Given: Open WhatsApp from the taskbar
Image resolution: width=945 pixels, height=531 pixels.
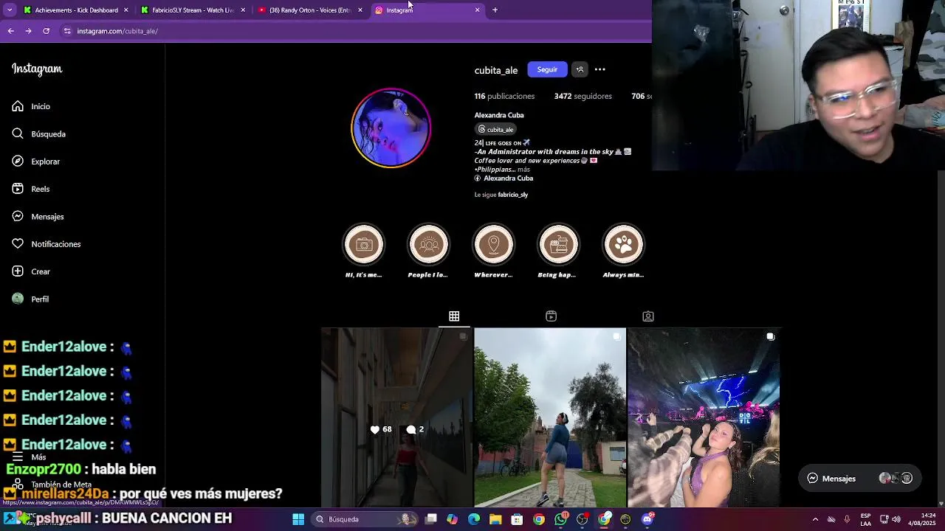Looking at the screenshot, I should click(561, 519).
